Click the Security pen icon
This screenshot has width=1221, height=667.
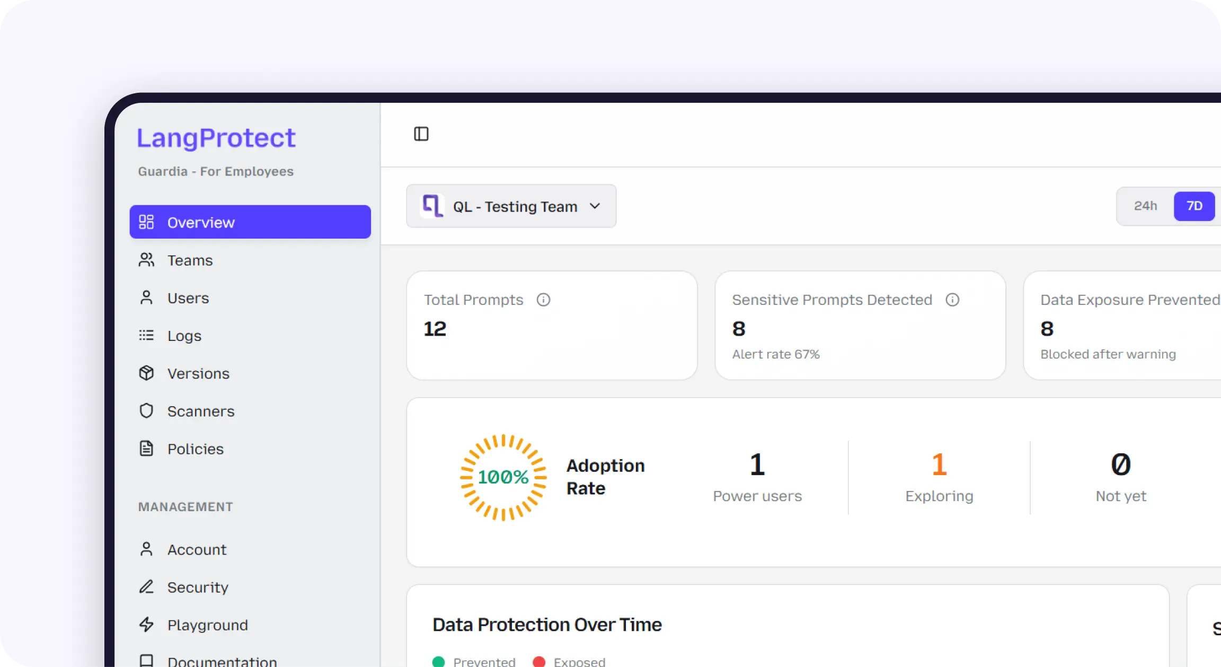[x=146, y=587]
